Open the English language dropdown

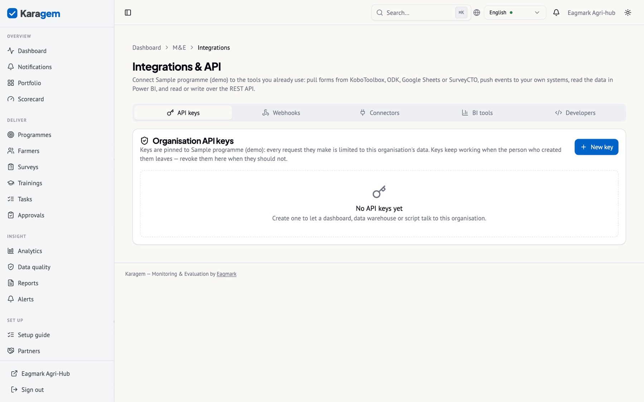click(515, 13)
